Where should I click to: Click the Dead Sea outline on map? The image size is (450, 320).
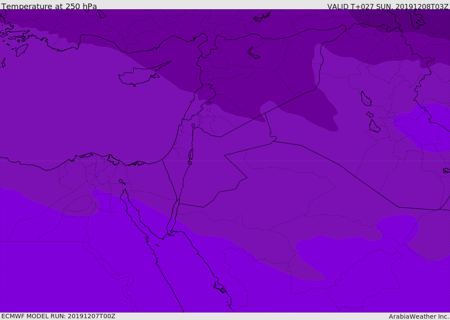(191, 156)
